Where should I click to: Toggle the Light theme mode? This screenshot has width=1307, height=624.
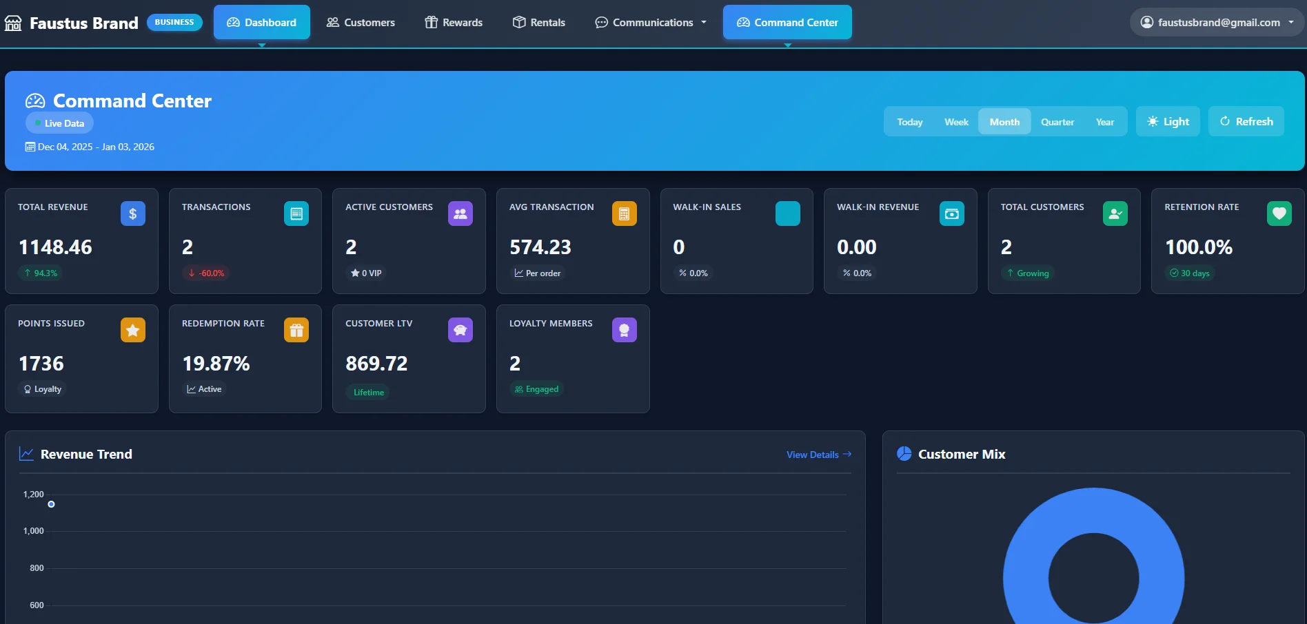point(1168,121)
